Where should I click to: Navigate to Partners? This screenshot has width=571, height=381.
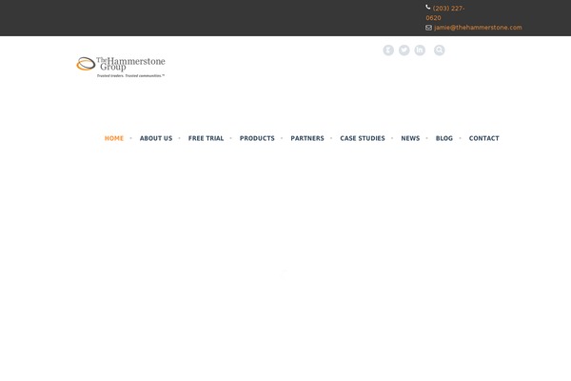pos(307,138)
